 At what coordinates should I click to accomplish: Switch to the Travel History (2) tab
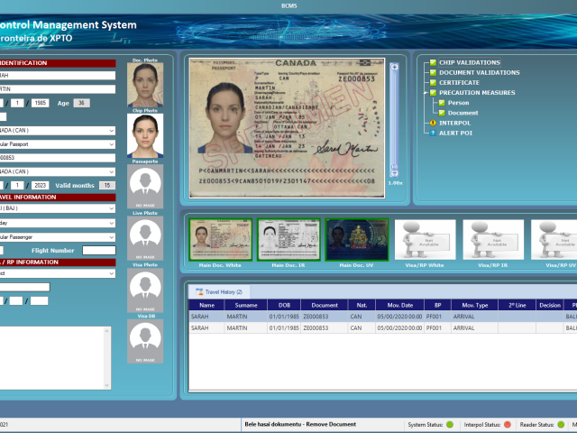(x=219, y=292)
